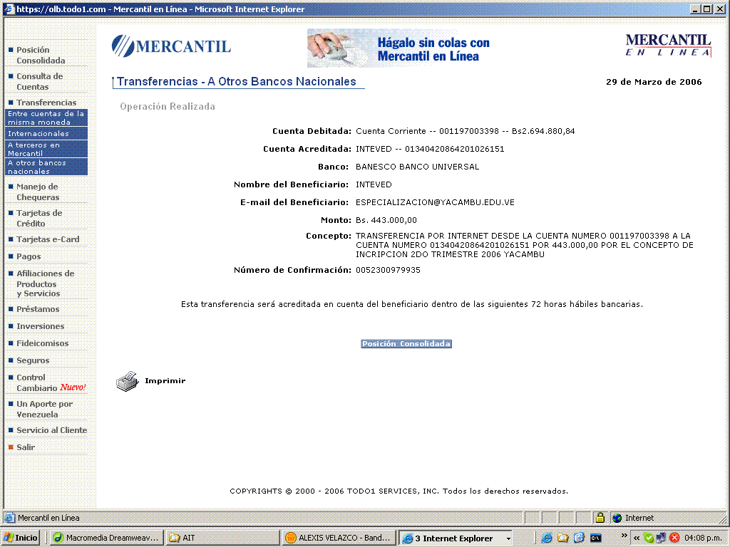The image size is (730, 547).
Task: Switch to ALEXIS VELAZCO taskbar window
Action: [339, 538]
